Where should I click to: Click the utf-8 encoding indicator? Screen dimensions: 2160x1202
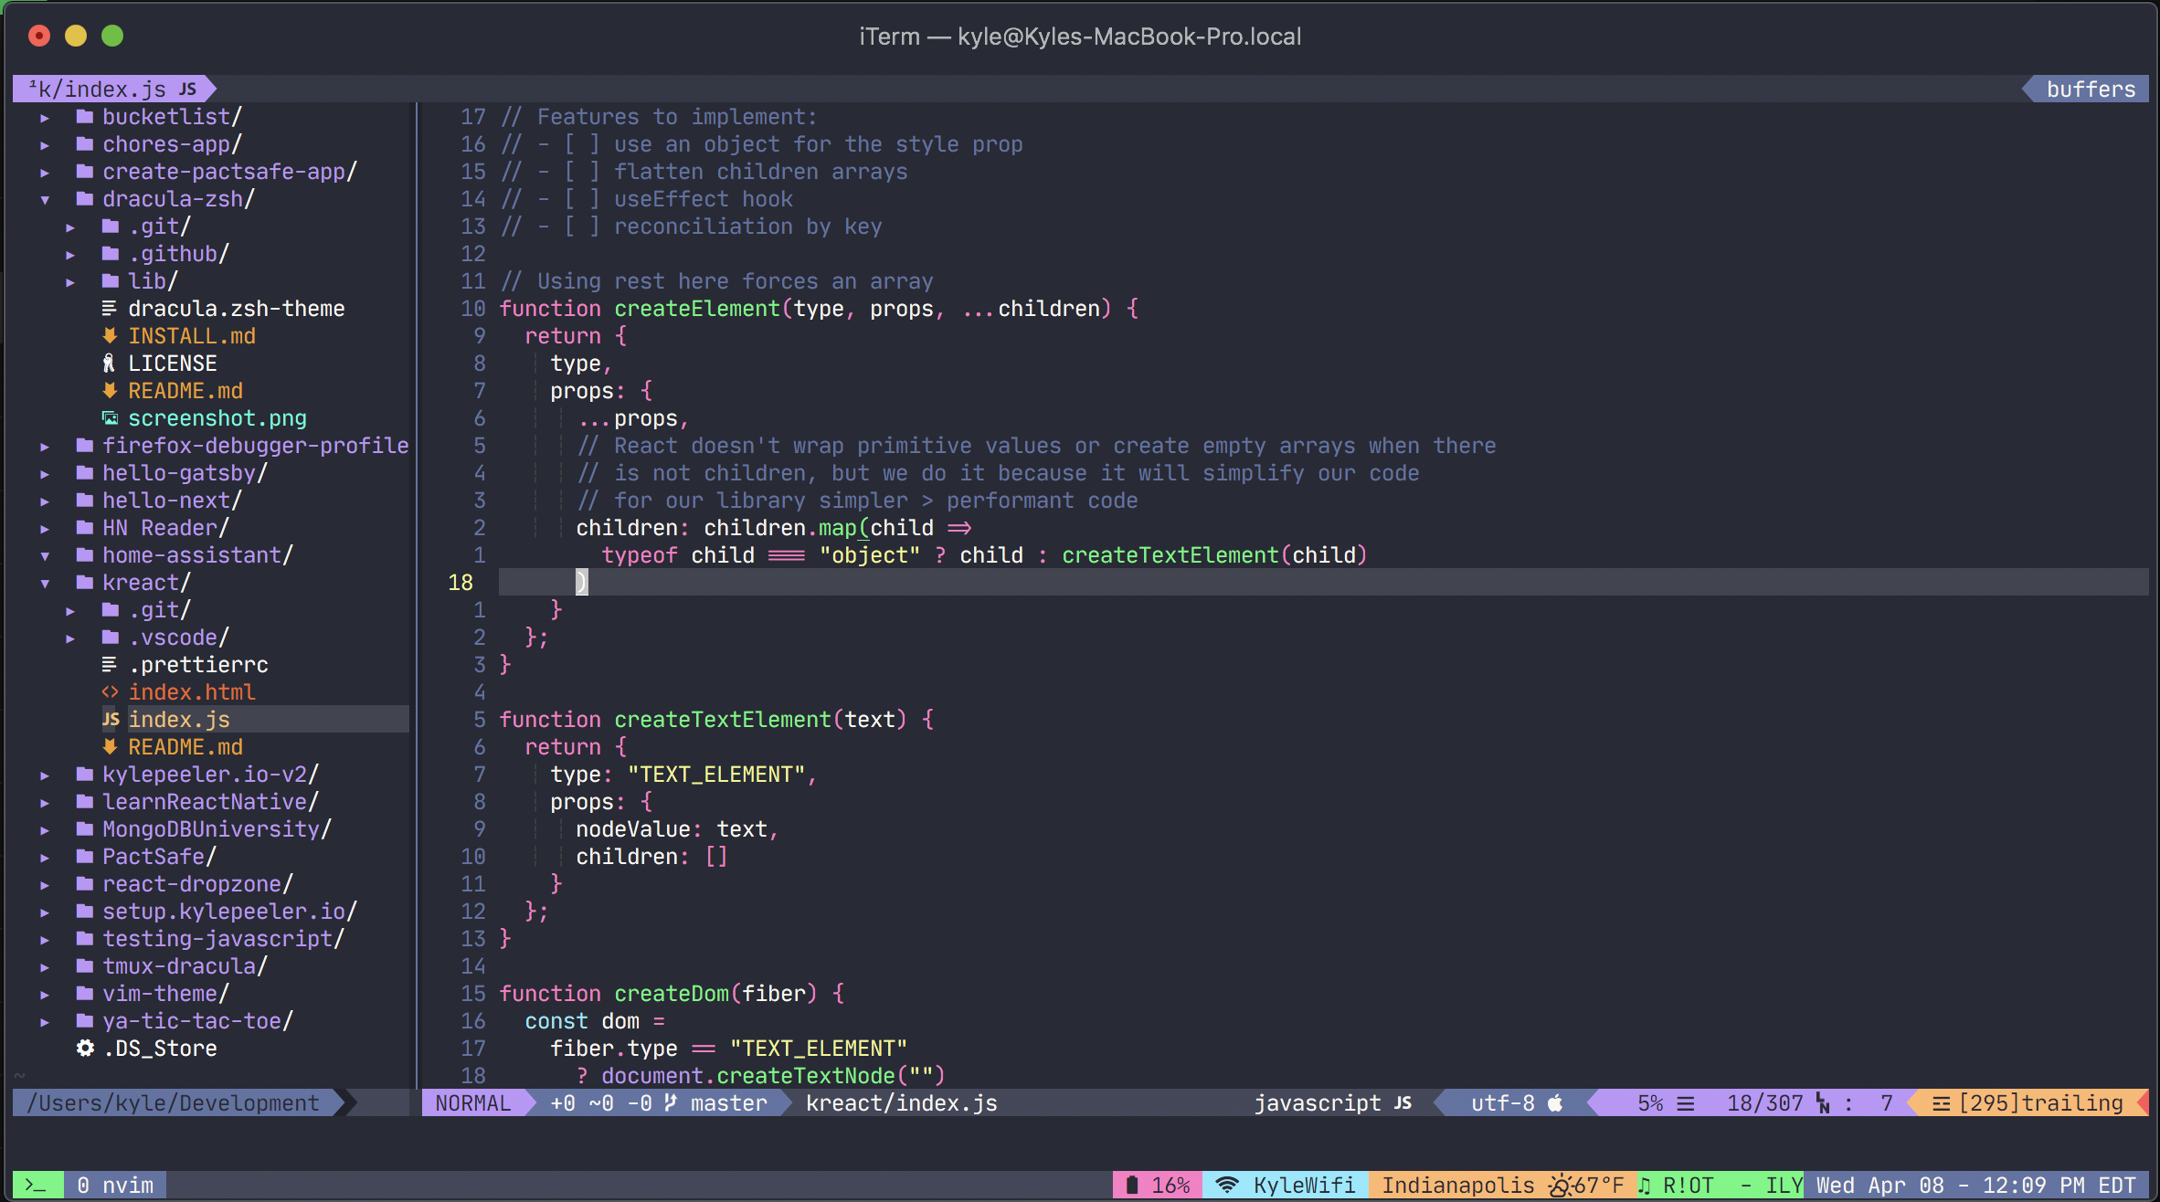click(1503, 1103)
